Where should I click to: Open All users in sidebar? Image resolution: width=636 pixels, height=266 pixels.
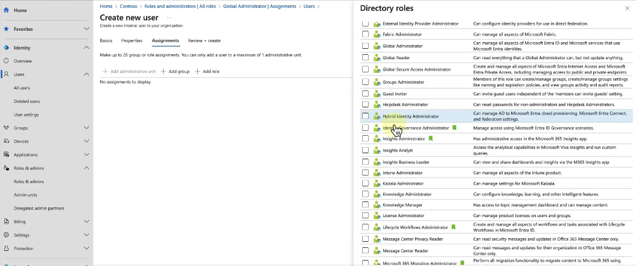tap(22, 87)
